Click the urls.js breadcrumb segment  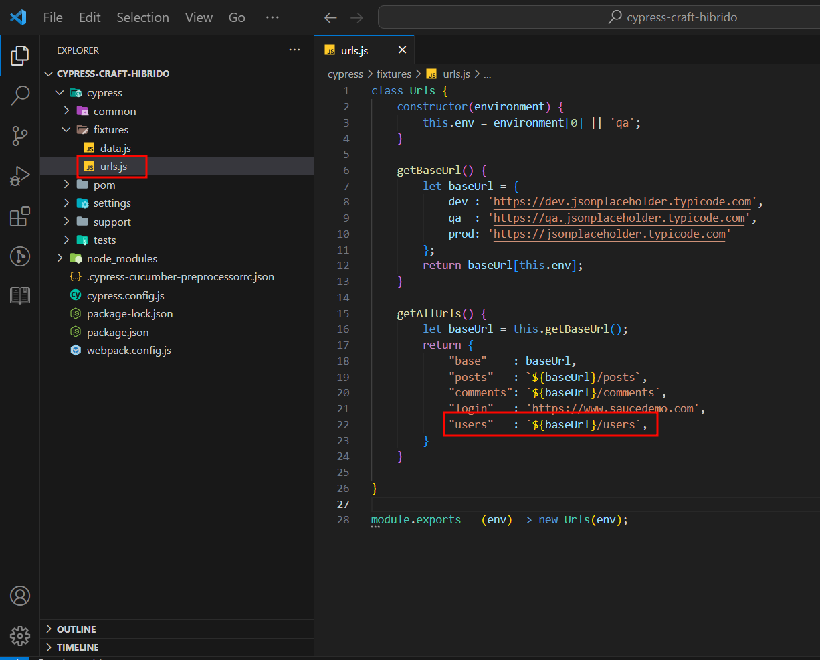449,74
